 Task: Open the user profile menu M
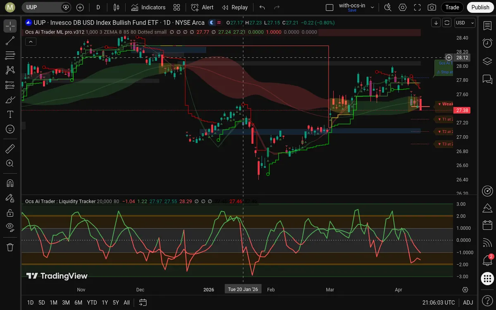(x=10, y=7)
